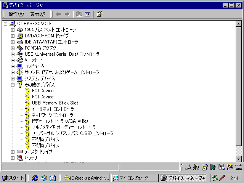
Task: Launch Internet Explorer from quick launch
Action: (35, 178)
